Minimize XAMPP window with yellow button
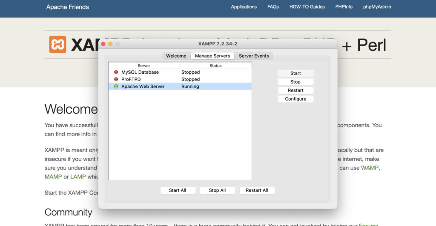 (110, 44)
